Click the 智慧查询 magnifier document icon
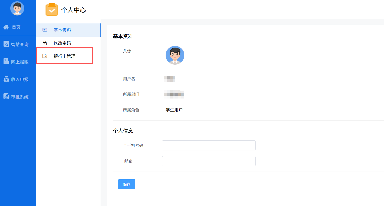This screenshot has width=384, height=206. point(6,44)
